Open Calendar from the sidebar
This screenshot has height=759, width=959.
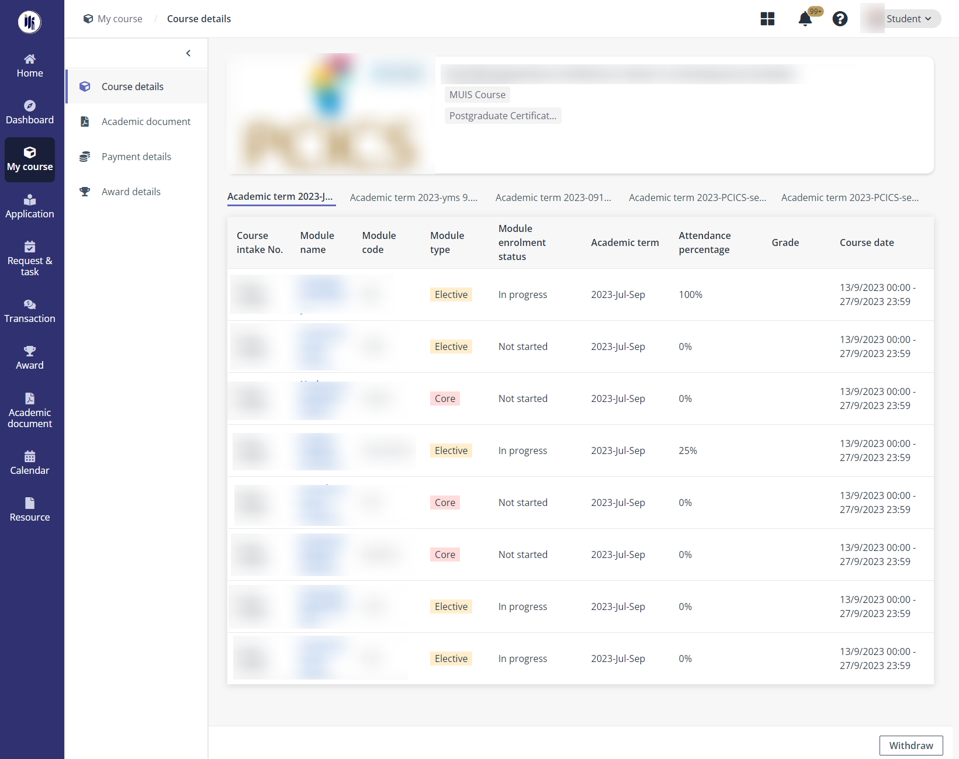(x=30, y=463)
